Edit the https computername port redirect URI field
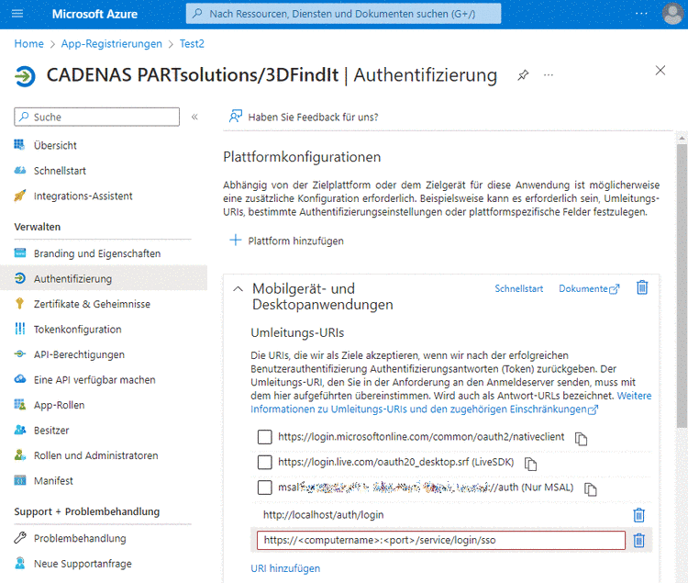The image size is (688, 583). 441,540
